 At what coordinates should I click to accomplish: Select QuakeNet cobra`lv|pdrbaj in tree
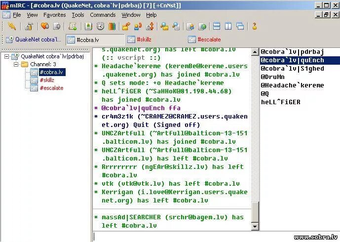52,56
